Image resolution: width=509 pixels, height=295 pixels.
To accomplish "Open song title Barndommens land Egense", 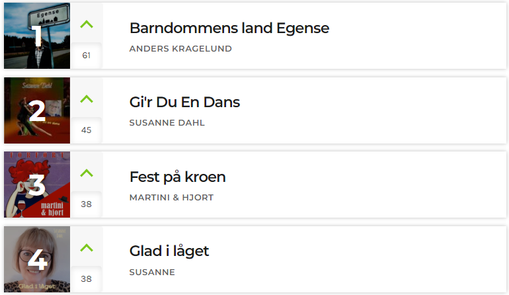I will pos(229,28).
